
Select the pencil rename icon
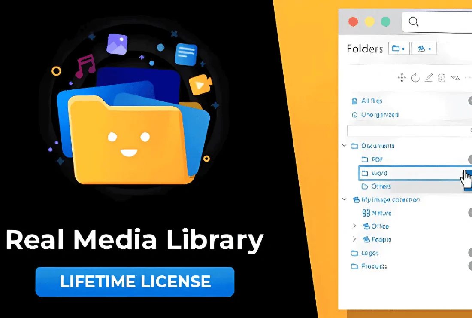point(428,78)
